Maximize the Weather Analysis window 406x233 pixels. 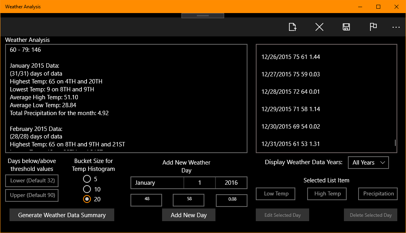(x=378, y=7)
